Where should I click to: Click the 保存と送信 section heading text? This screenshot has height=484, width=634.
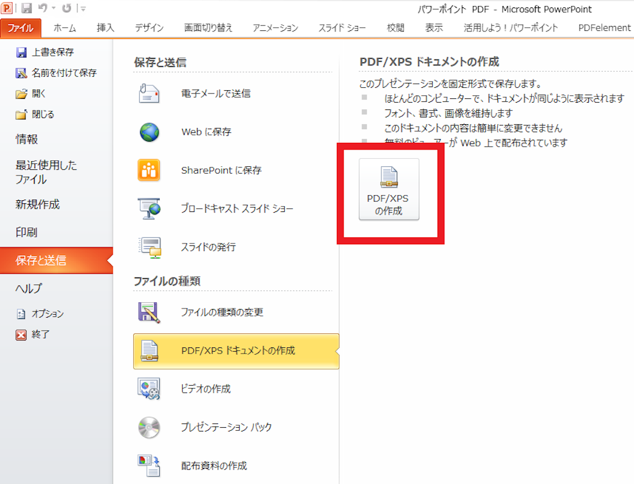(160, 62)
